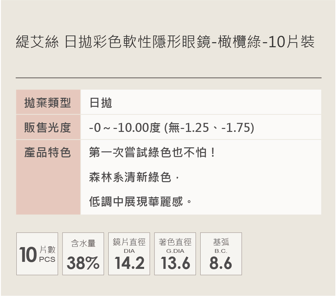Image resolution: width=336 pixels, height=296 pixels.
Task: Click the product title 緹艾絲 日拋彩色軟性隱形眼鏡
Action: (x=165, y=43)
